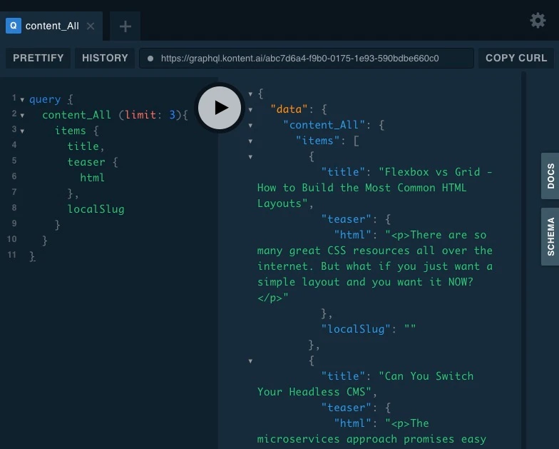Copy the query as CURL
559x449 pixels.
click(x=516, y=58)
